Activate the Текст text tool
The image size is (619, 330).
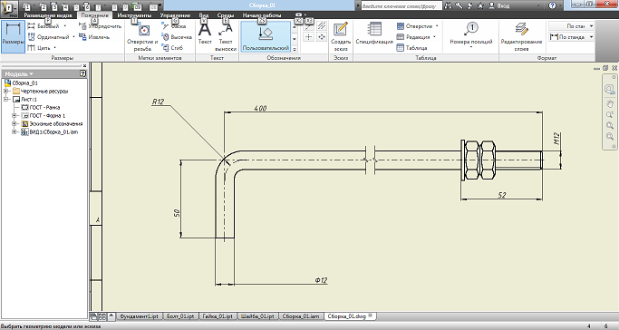205,34
